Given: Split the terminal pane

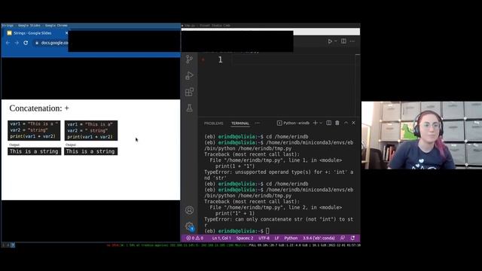Looking at the screenshot, I should pyautogui.click(x=328, y=123).
